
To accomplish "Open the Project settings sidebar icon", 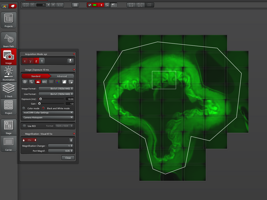I will pos(9,107).
